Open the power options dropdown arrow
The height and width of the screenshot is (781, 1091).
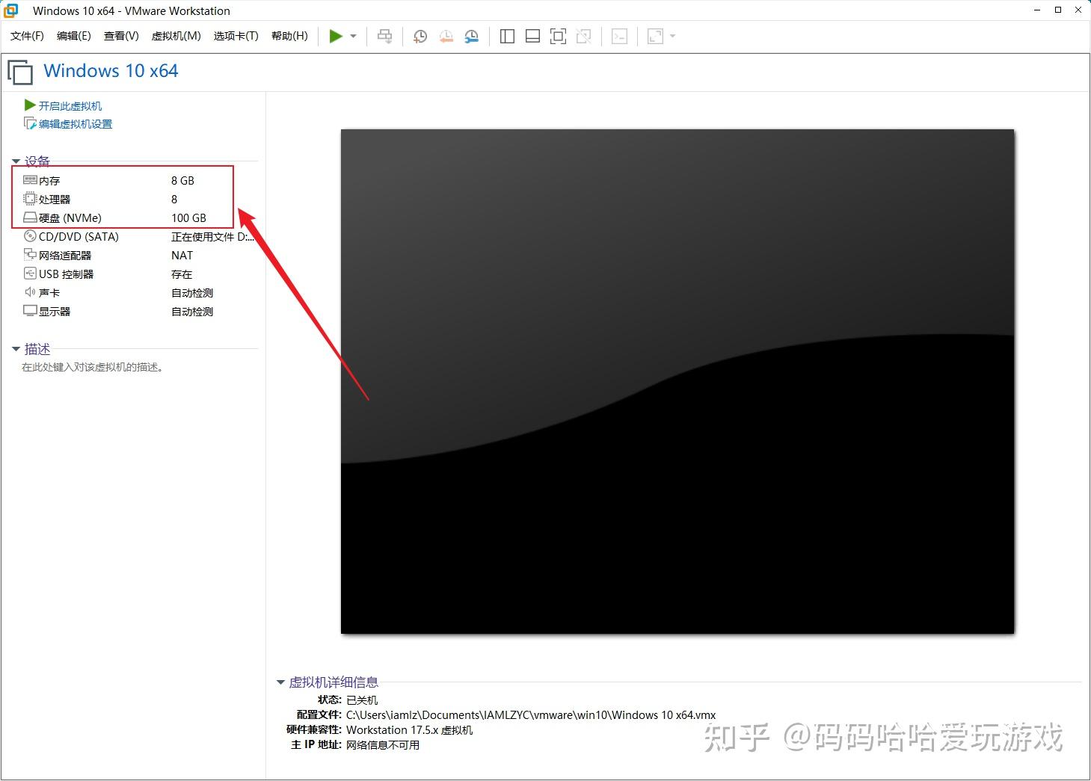(351, 36)
